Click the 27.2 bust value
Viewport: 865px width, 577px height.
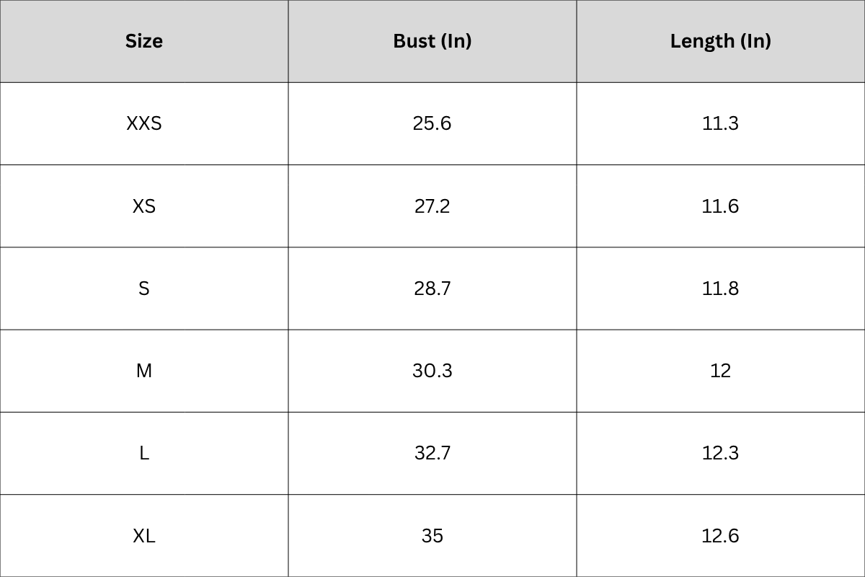432,206
